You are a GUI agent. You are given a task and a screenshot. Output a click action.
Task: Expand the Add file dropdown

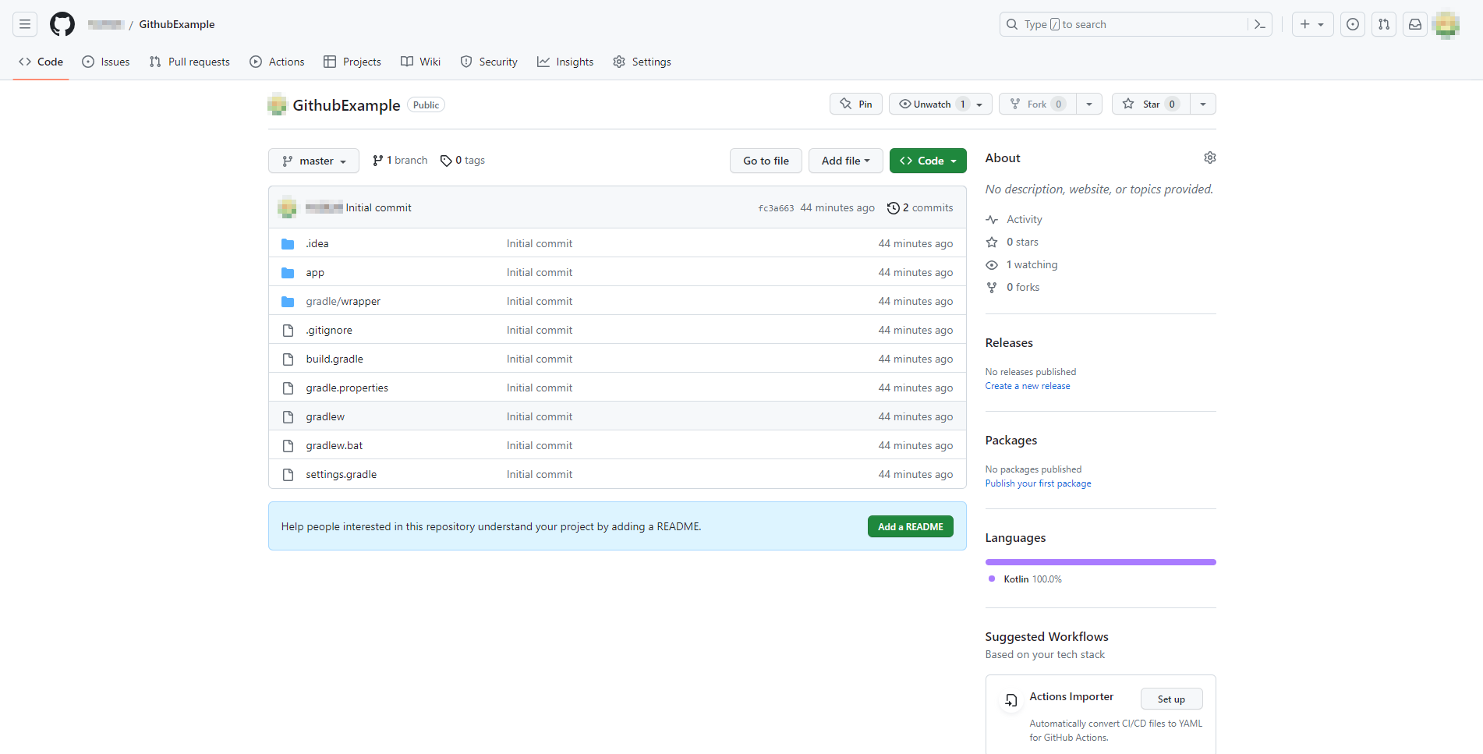(x=845, y=161)
